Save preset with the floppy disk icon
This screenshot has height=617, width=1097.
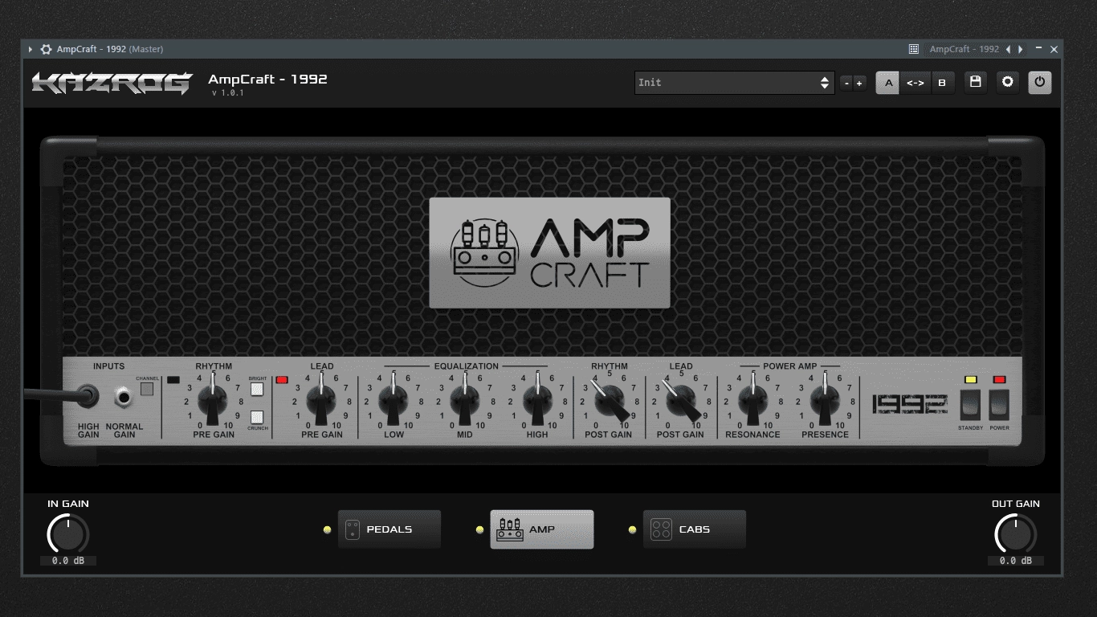pos(975,82)
